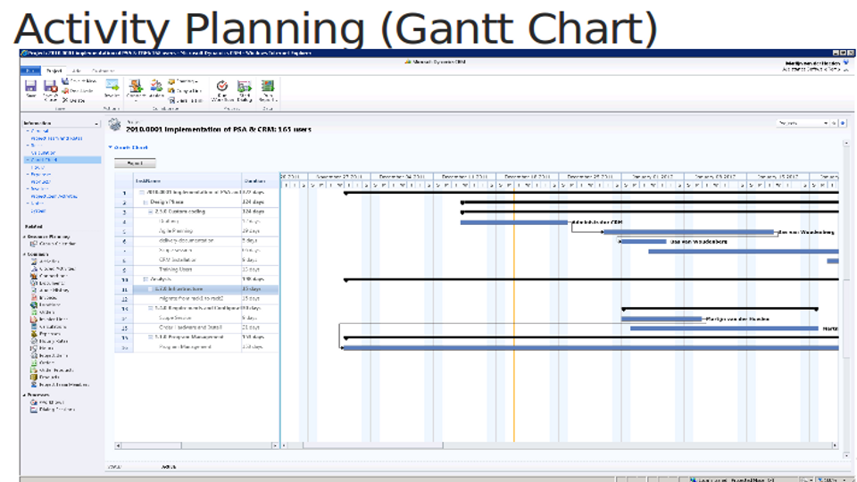857x482 pixels.
Task: Click the Start Dialog ribbon icon
Action: coord(244,87)
